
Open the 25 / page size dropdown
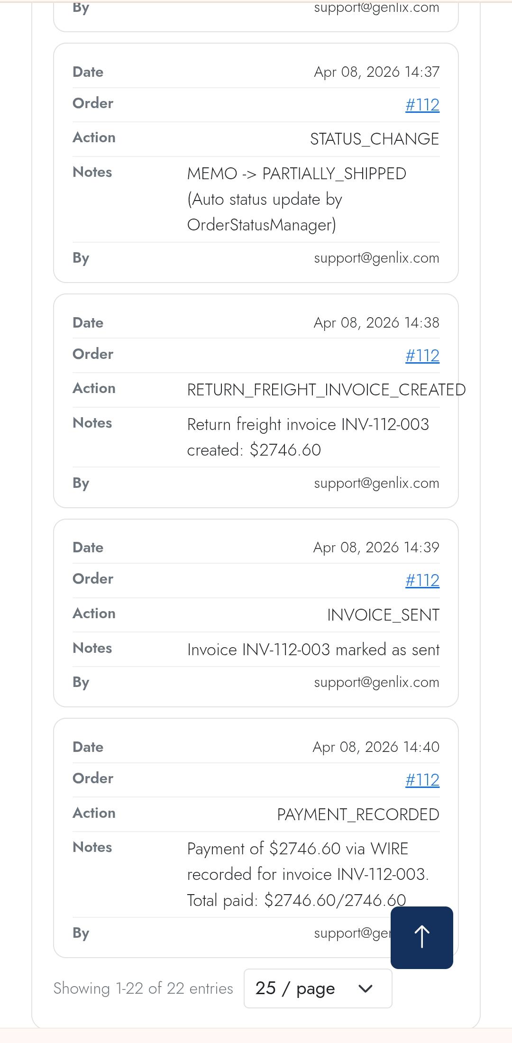coord(317,988)
